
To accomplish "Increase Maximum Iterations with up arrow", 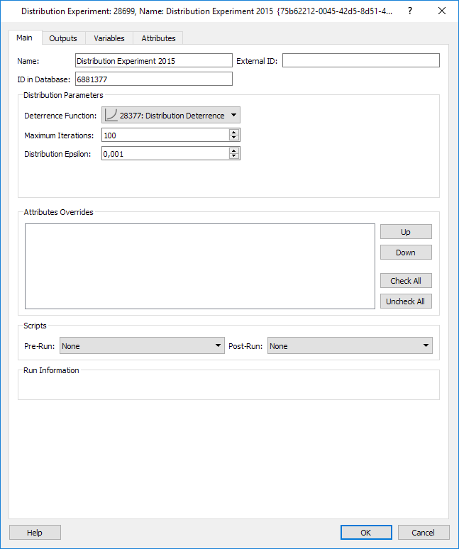I will [x=234, y=132].
